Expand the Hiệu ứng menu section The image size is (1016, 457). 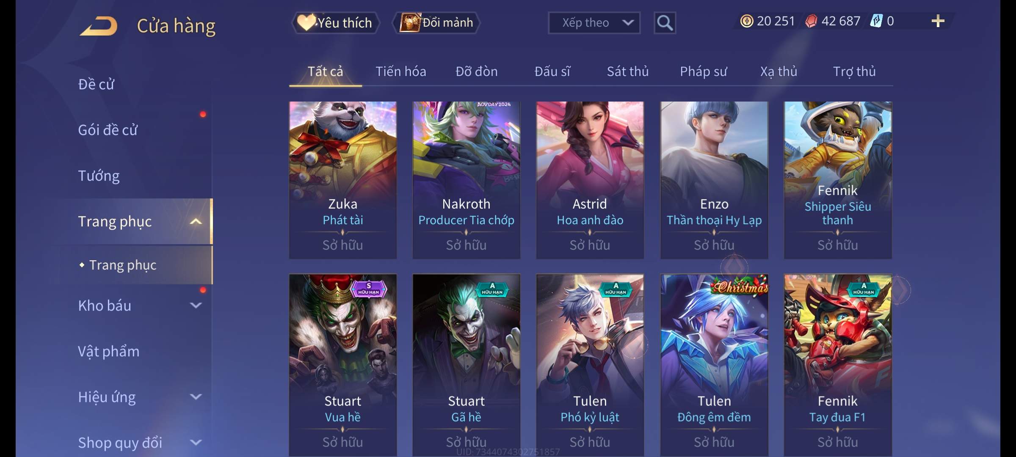196,397
